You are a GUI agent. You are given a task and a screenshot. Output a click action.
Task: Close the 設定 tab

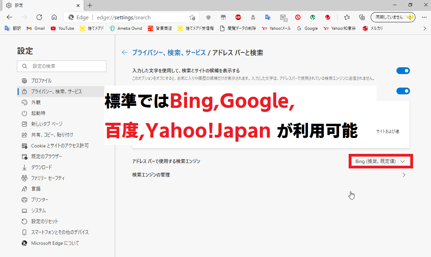pyautogui.click(x=78, y=5)
